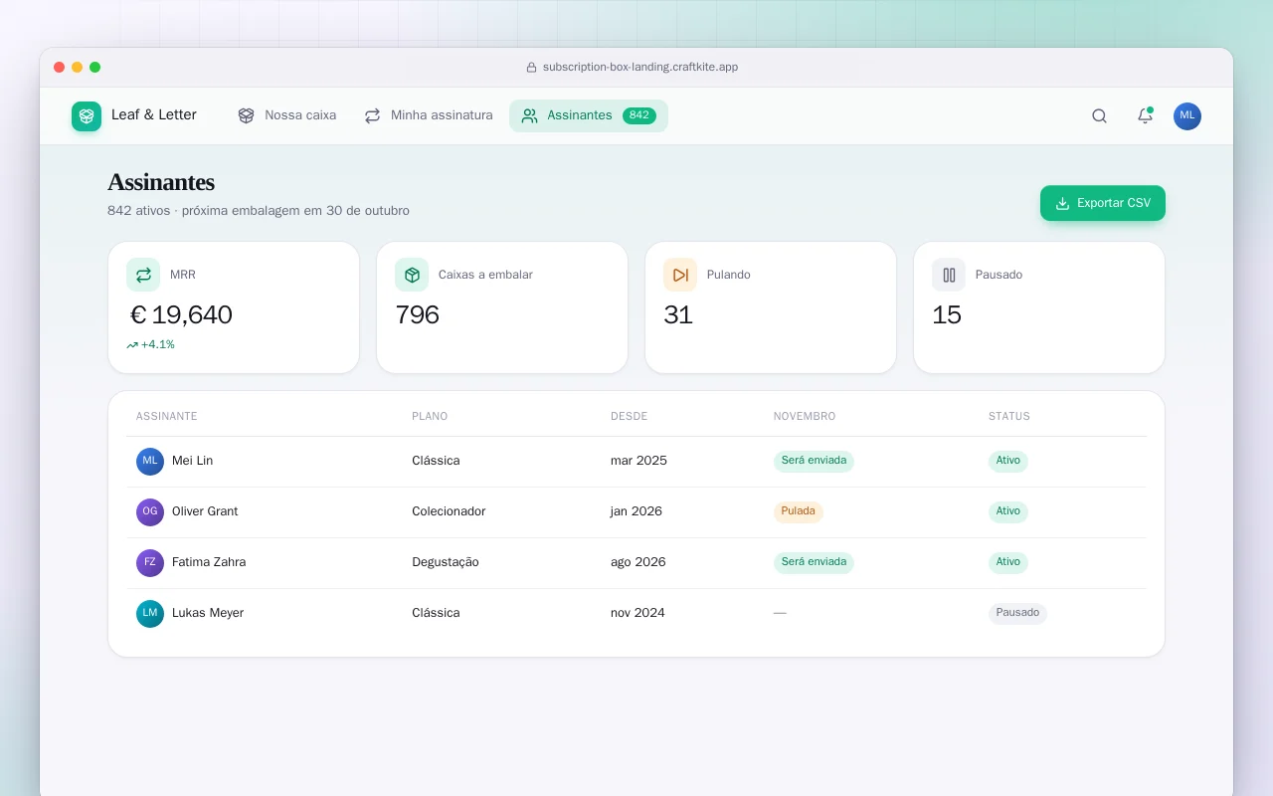Image resolution: width=1273 pixels, height=796 pixels.
Task: Open the notifications bell icon
Action: pos(1145,115)
